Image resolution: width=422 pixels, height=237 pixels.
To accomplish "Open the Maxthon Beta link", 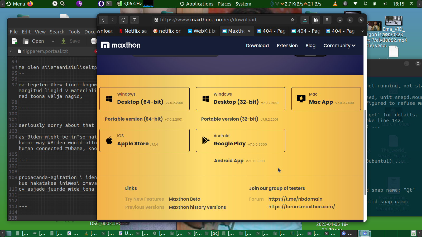I will pyautogui.click(x=185, y=199).
